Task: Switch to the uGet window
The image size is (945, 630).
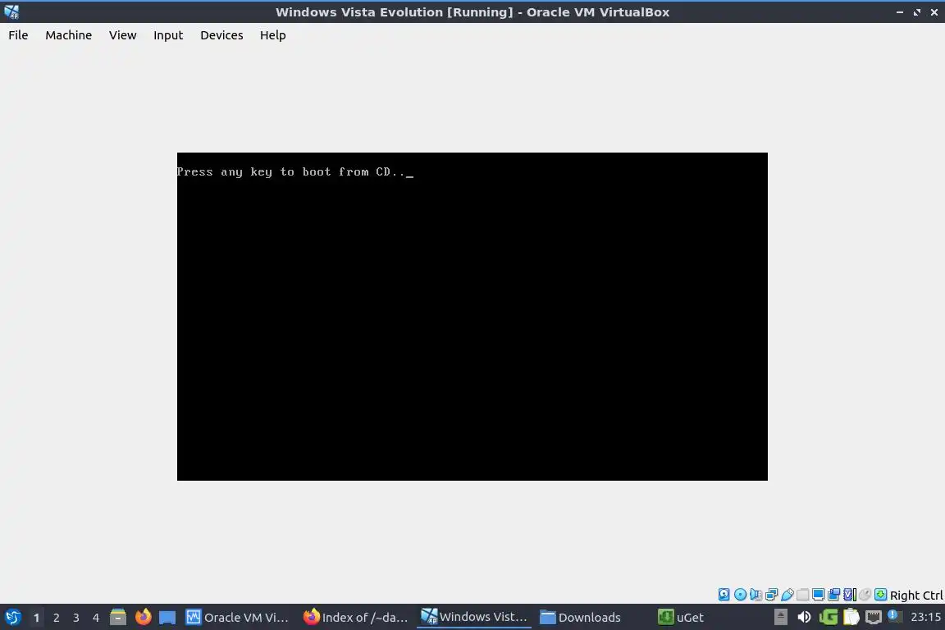Action: [x=681, y=618]
